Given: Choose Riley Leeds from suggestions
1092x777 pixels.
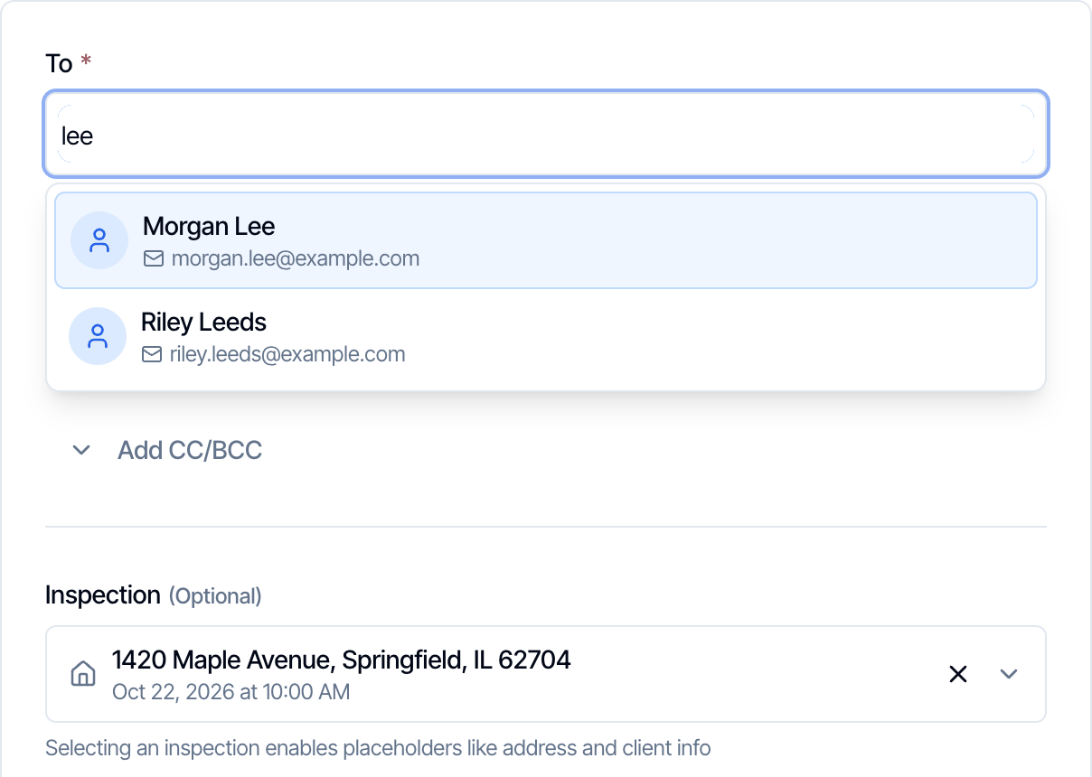Looking at the screenshot, I should (546, 337).
